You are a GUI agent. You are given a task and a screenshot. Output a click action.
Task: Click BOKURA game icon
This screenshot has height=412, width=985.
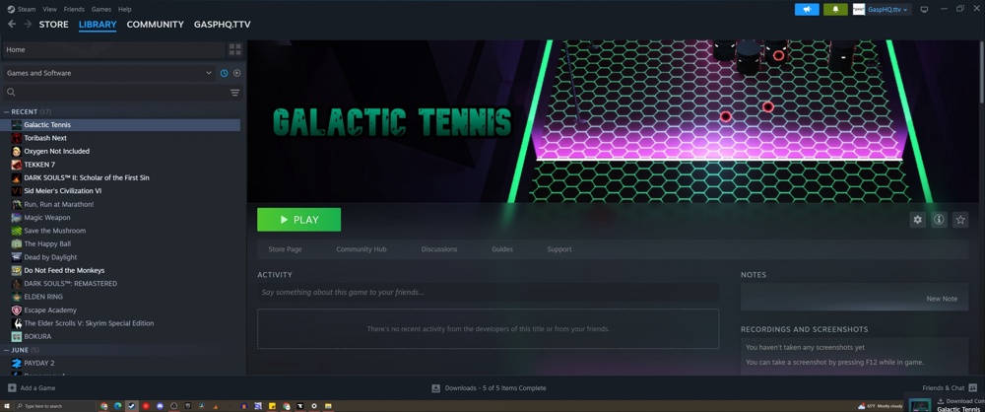[17, 336]
